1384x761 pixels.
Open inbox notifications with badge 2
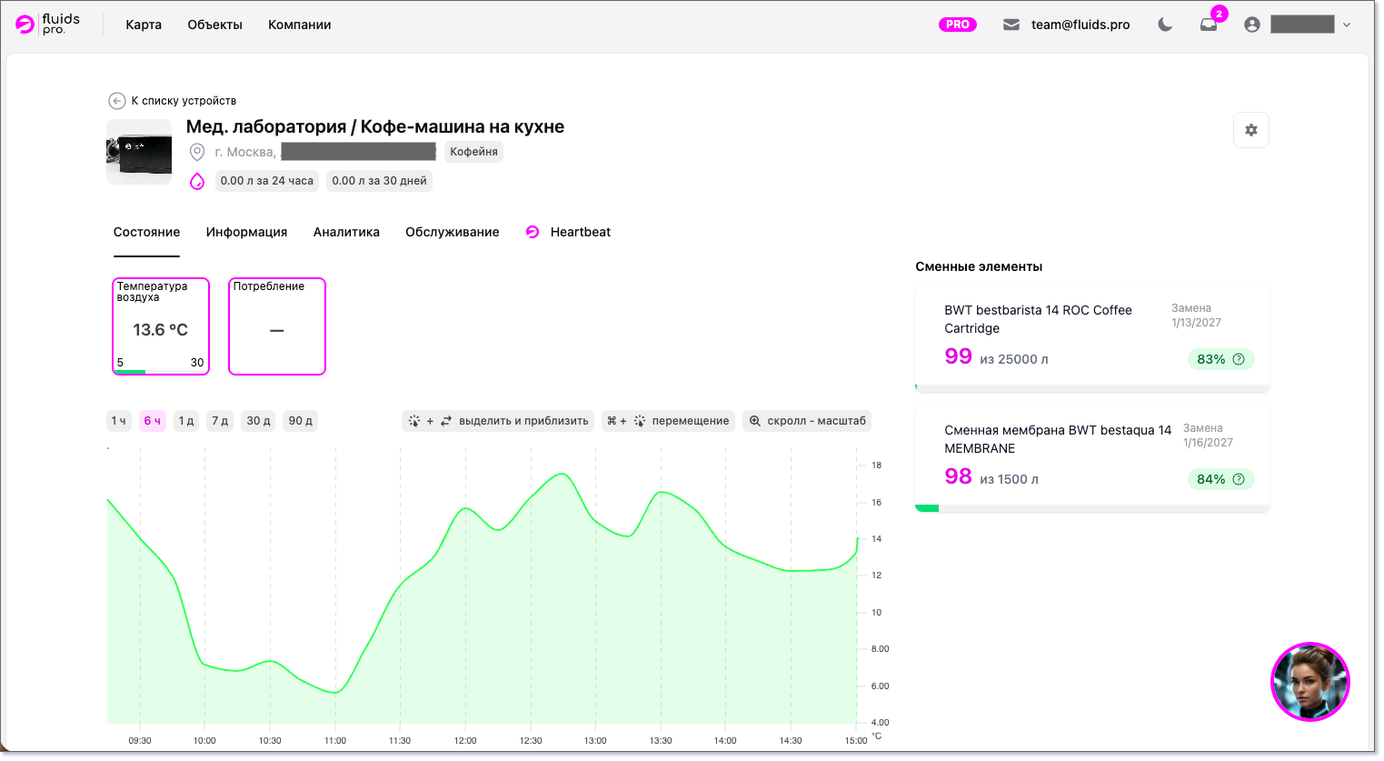pyautogui.click(x=1209, y=25)
